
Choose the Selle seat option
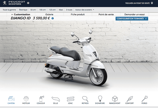click(56, 100)
